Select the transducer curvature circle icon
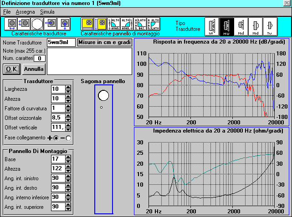This screenshot has height=217, width=292. click(x=37, y=24)
